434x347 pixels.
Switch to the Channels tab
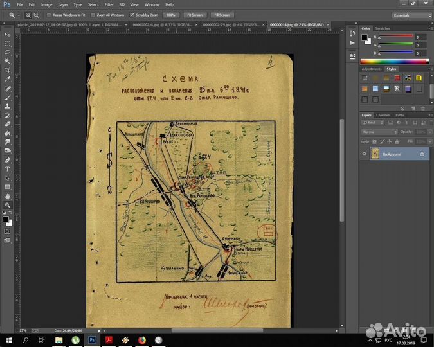click(383, 115)
